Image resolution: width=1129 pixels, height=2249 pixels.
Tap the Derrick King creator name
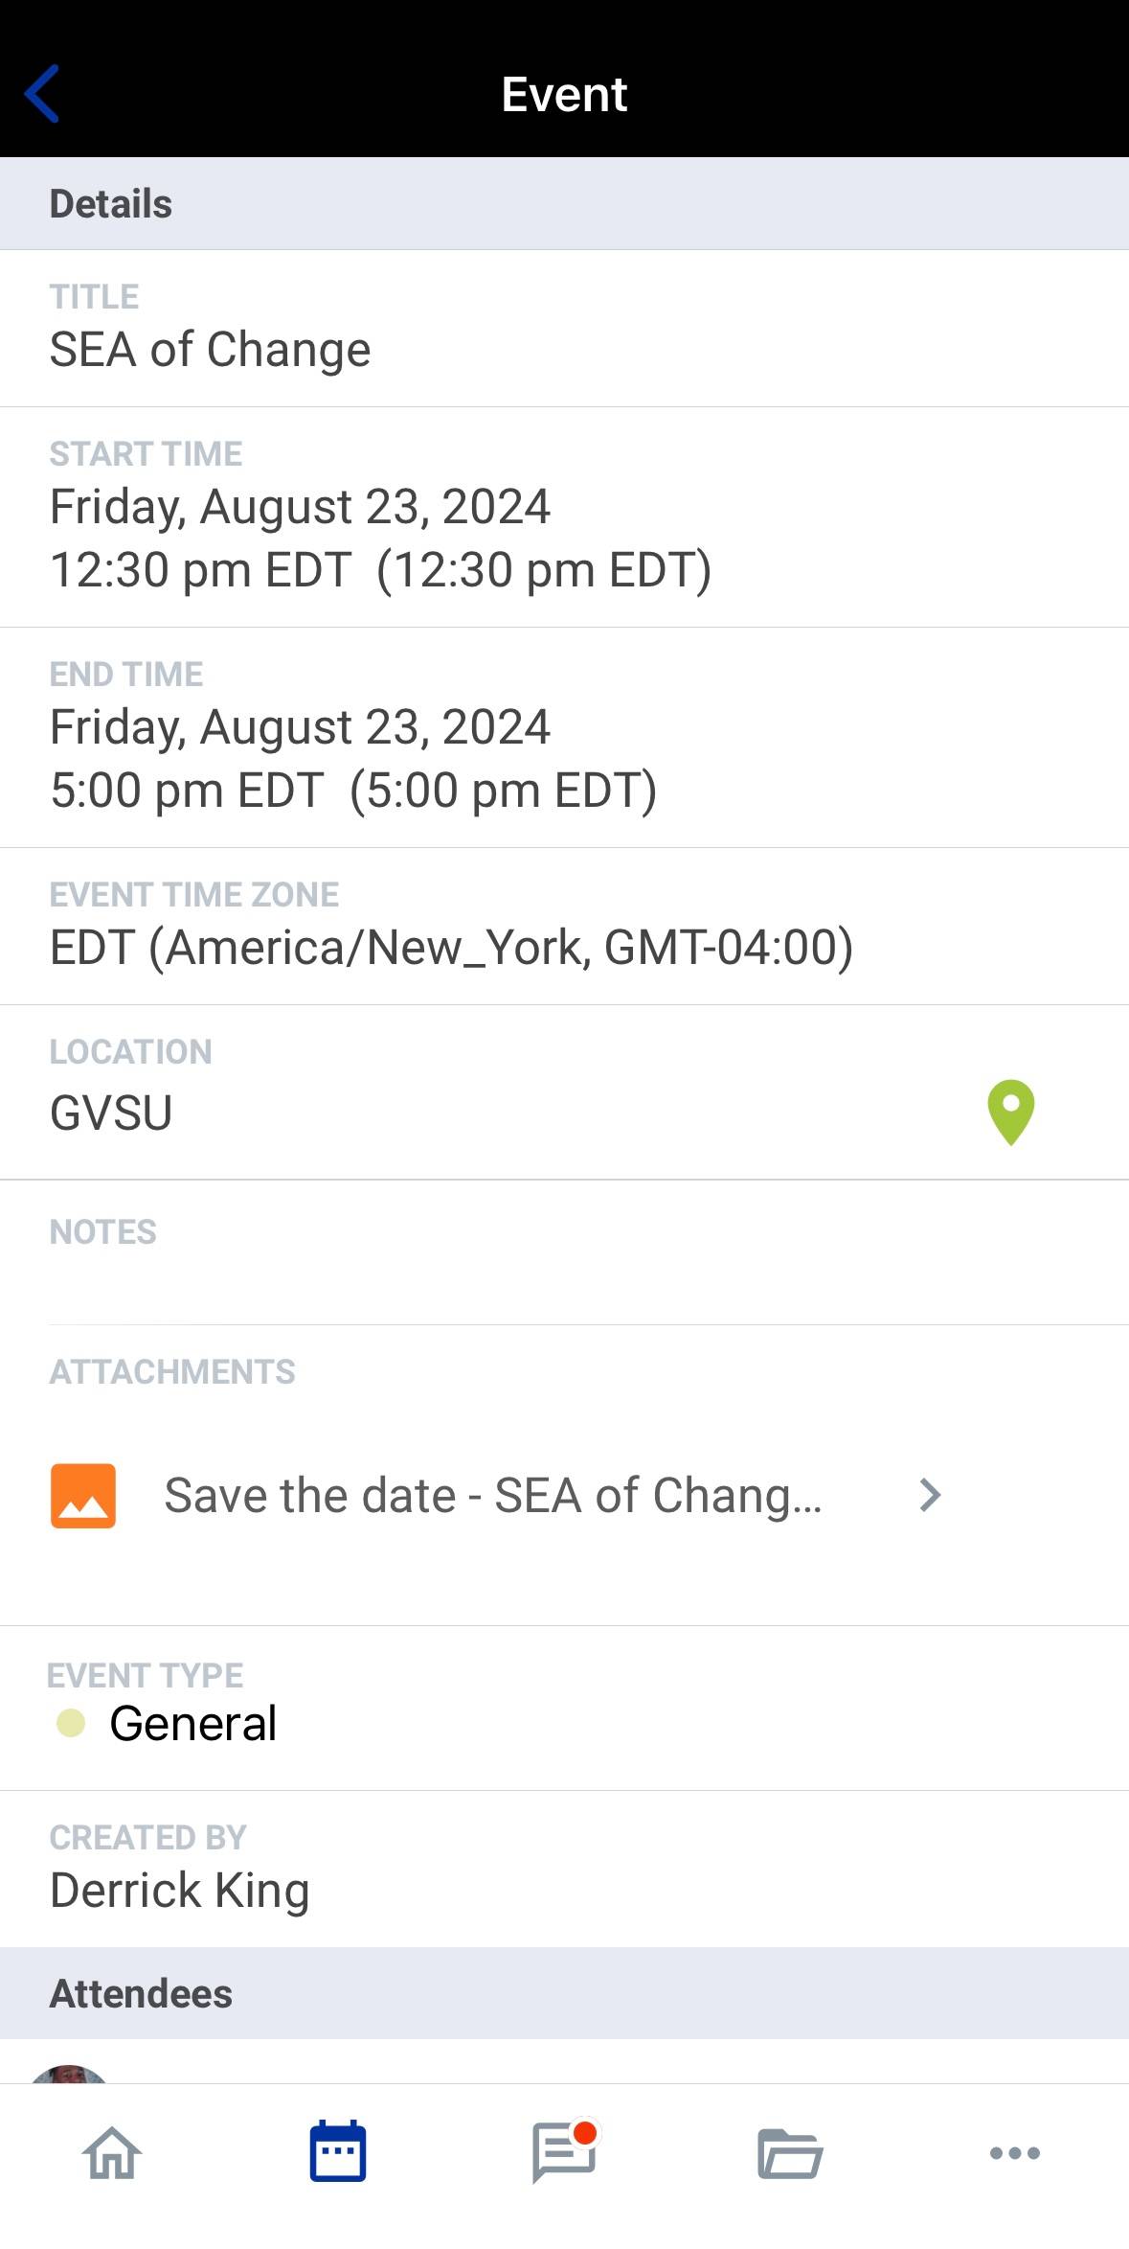click(x=180, y=1890)
